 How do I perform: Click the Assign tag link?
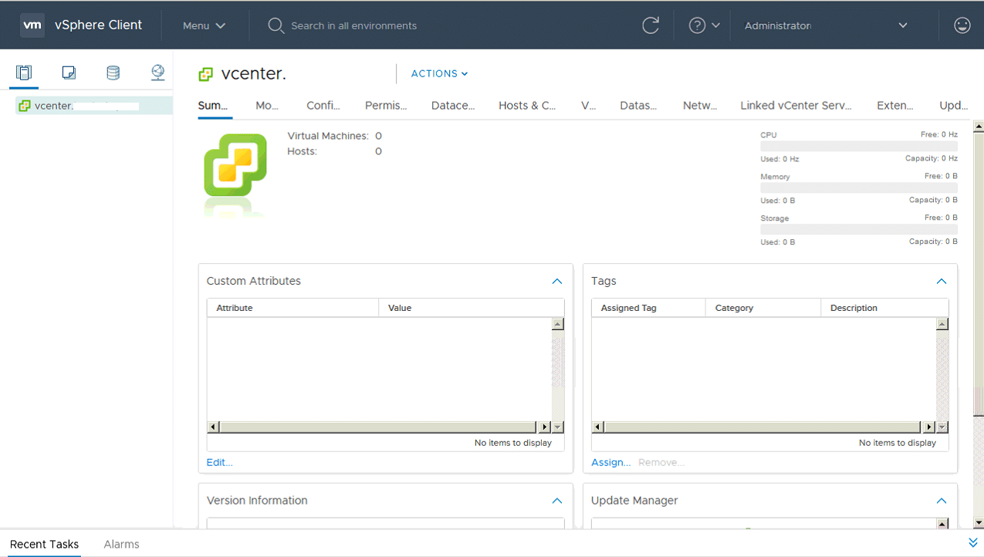[610, 462]
